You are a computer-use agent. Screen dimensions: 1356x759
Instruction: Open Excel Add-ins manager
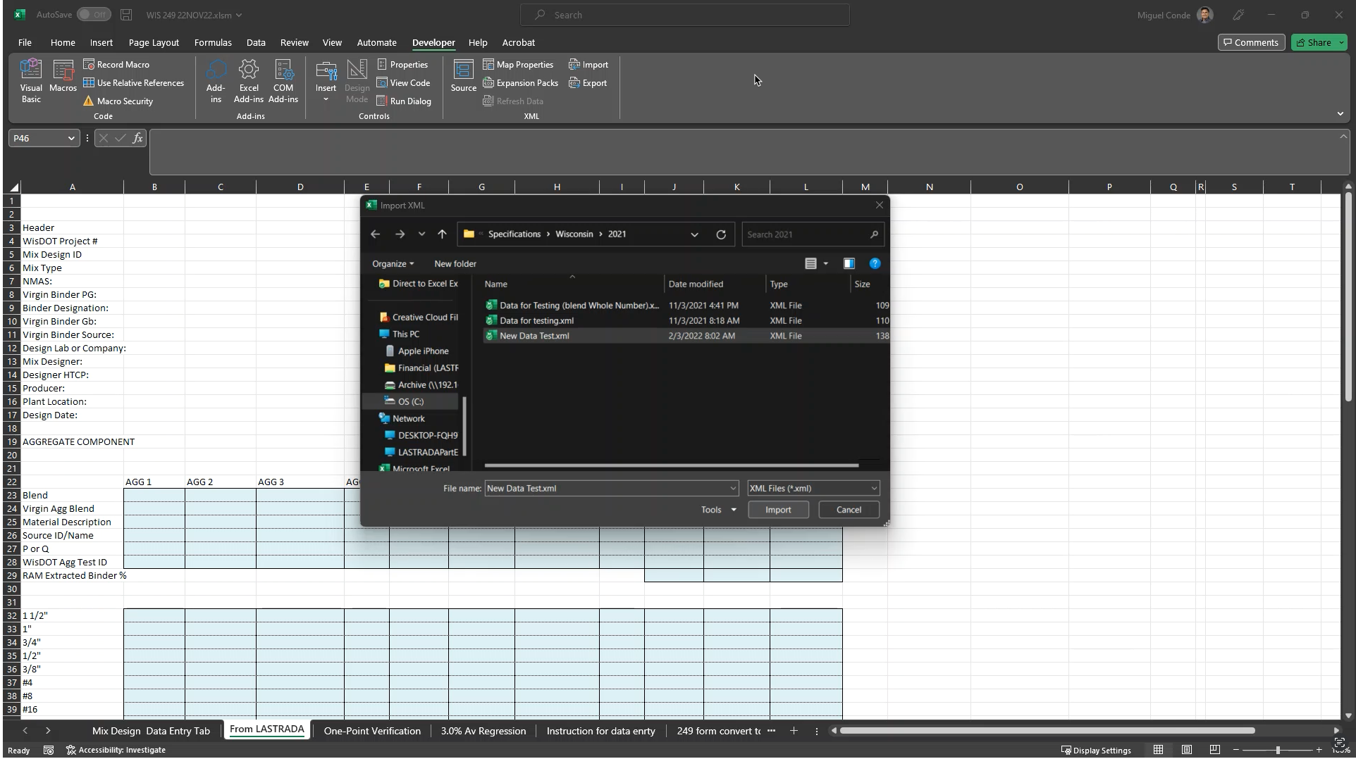(x=248, y=82)
